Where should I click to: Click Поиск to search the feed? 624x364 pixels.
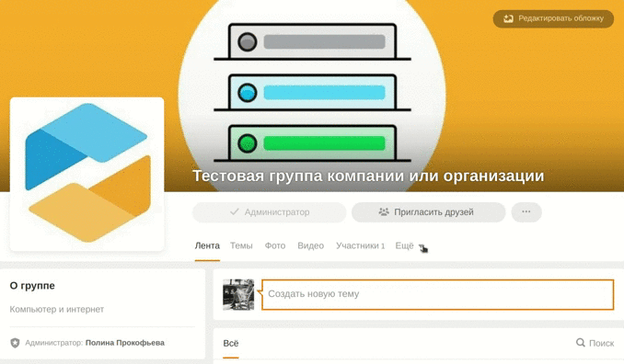(x=595, y=343)
